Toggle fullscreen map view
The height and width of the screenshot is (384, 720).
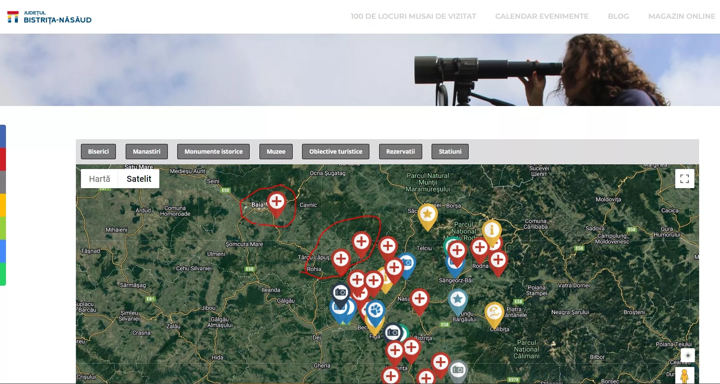click(x=685, y=179)
